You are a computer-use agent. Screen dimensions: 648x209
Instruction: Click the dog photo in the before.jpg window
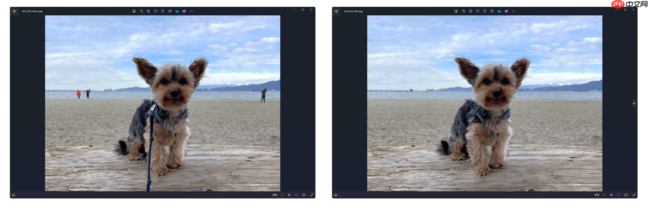coord(162,103)
